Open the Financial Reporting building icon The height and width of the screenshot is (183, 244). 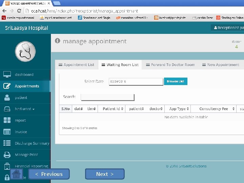point(7,166)
